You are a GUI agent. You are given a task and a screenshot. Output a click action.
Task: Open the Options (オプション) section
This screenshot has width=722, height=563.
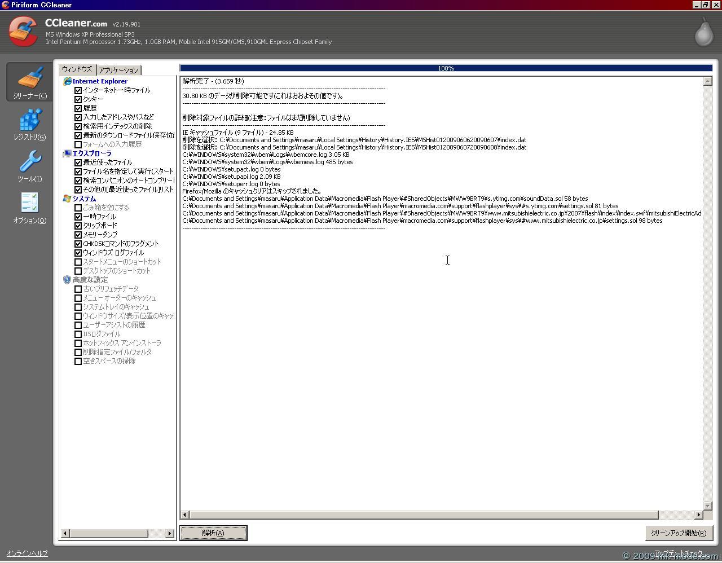click(x=29, y=207)
